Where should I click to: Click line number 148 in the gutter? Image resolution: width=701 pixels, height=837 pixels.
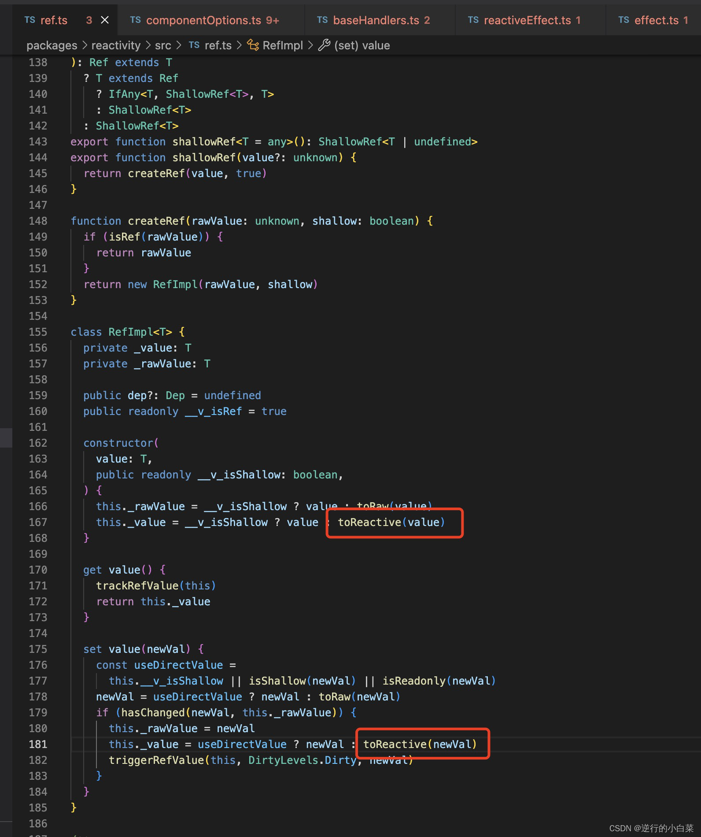[38, 221]
